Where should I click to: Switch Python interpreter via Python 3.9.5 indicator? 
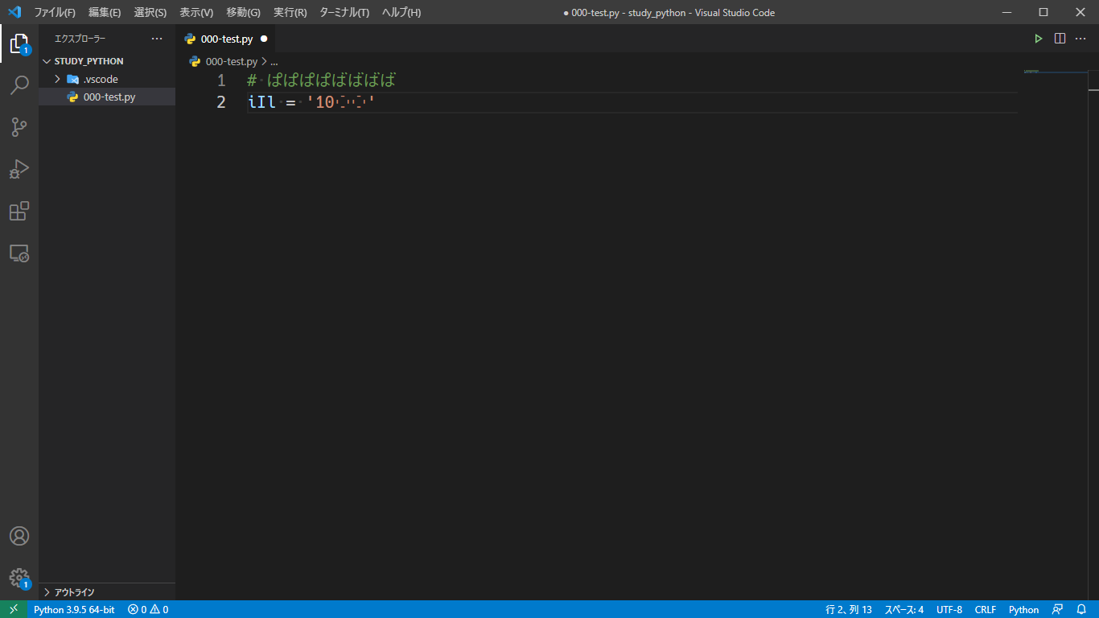75,609
